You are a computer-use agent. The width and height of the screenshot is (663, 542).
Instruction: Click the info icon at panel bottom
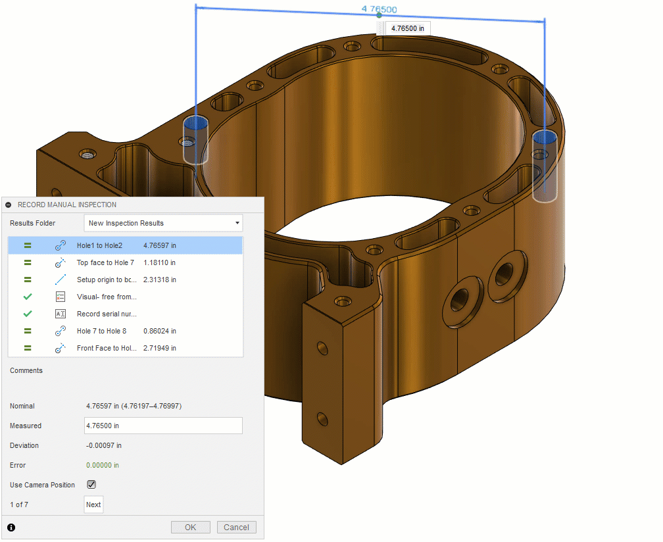[11, 528]
